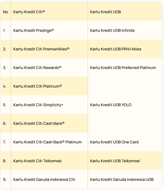The height and width of the screenshot is (190, 164).
Task: Select the Kartu Kredit Citi Simplicity+ cell
Action: (x=38, y=105)
